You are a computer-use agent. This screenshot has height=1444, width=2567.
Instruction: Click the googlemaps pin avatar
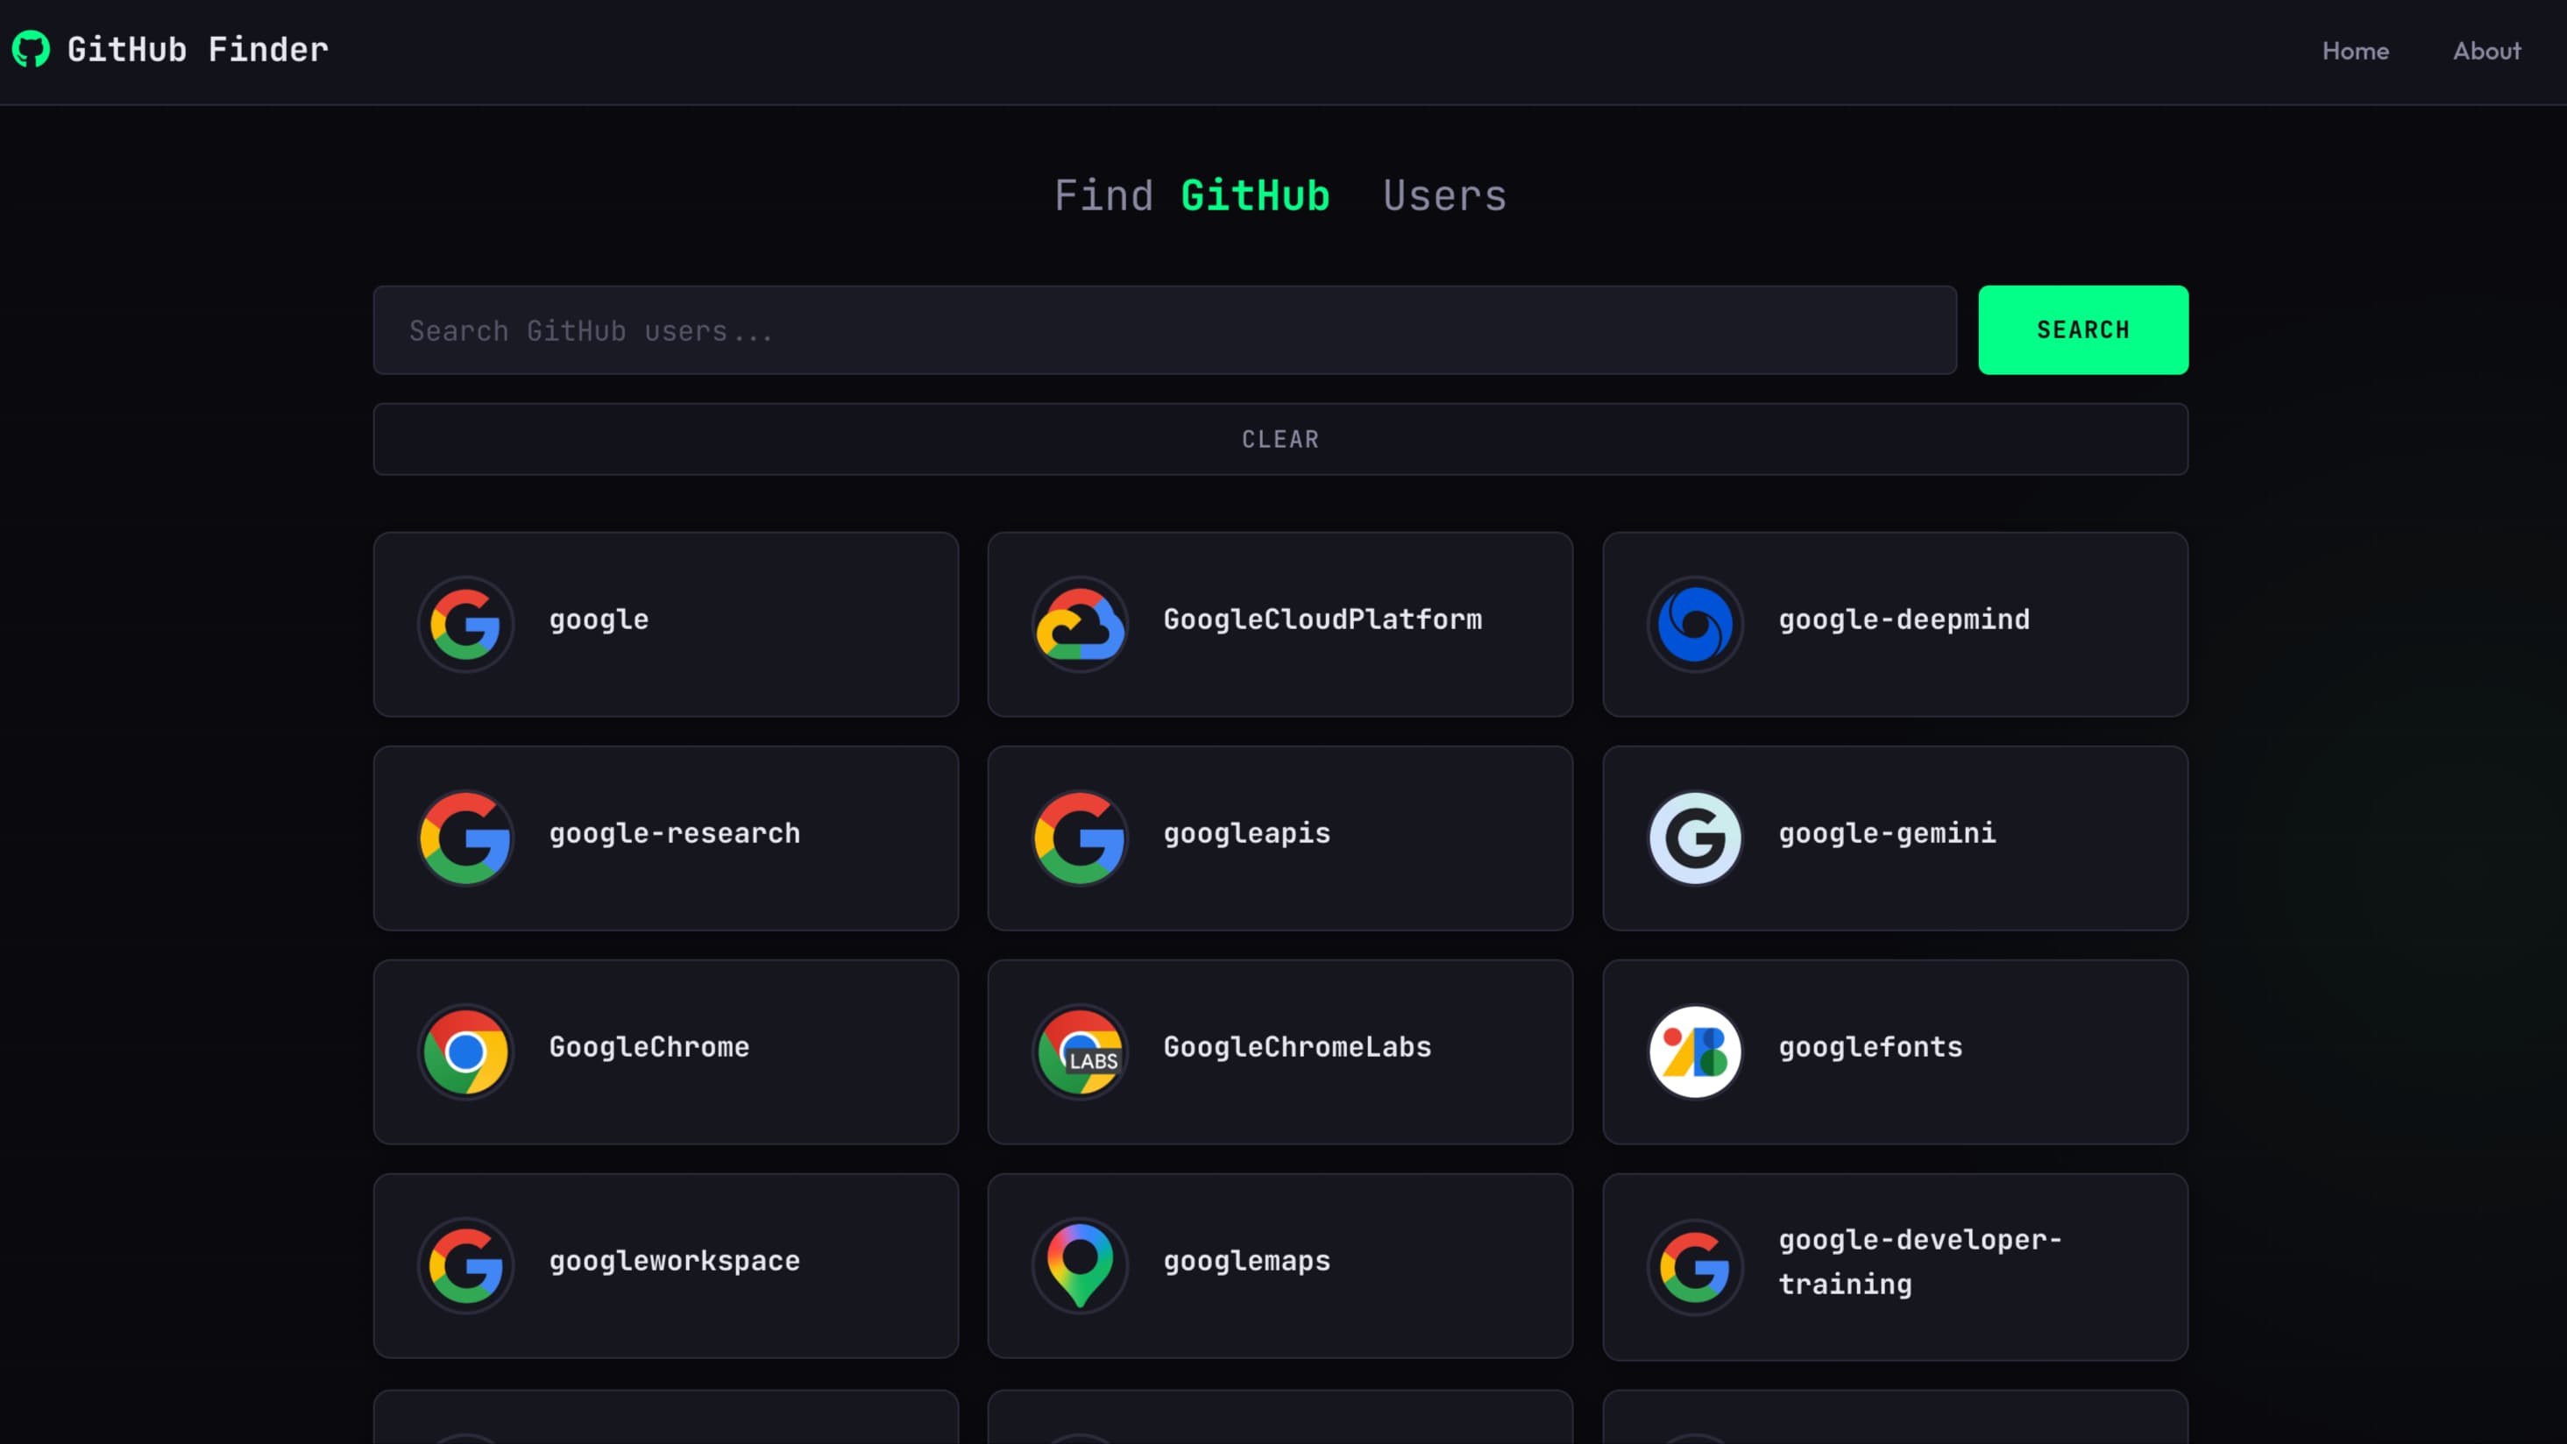(x=1081, y=1265)
